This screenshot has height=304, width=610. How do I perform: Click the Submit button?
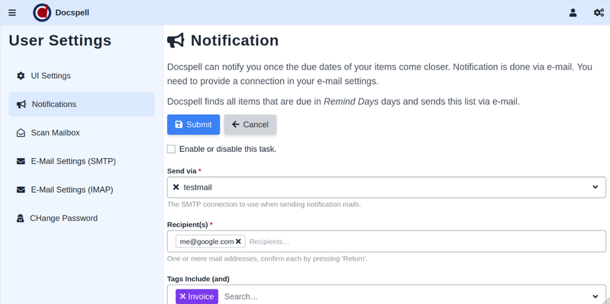(193, 125)
